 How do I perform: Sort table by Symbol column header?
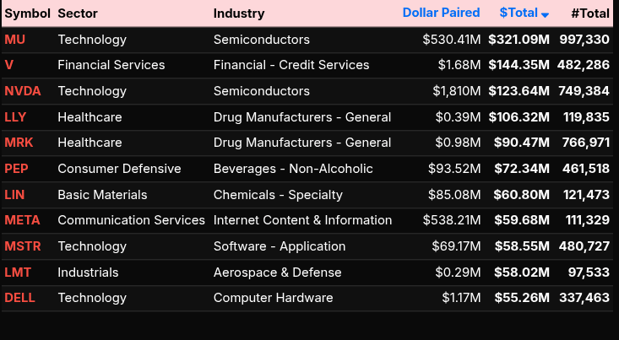click(x=28, y=13)
